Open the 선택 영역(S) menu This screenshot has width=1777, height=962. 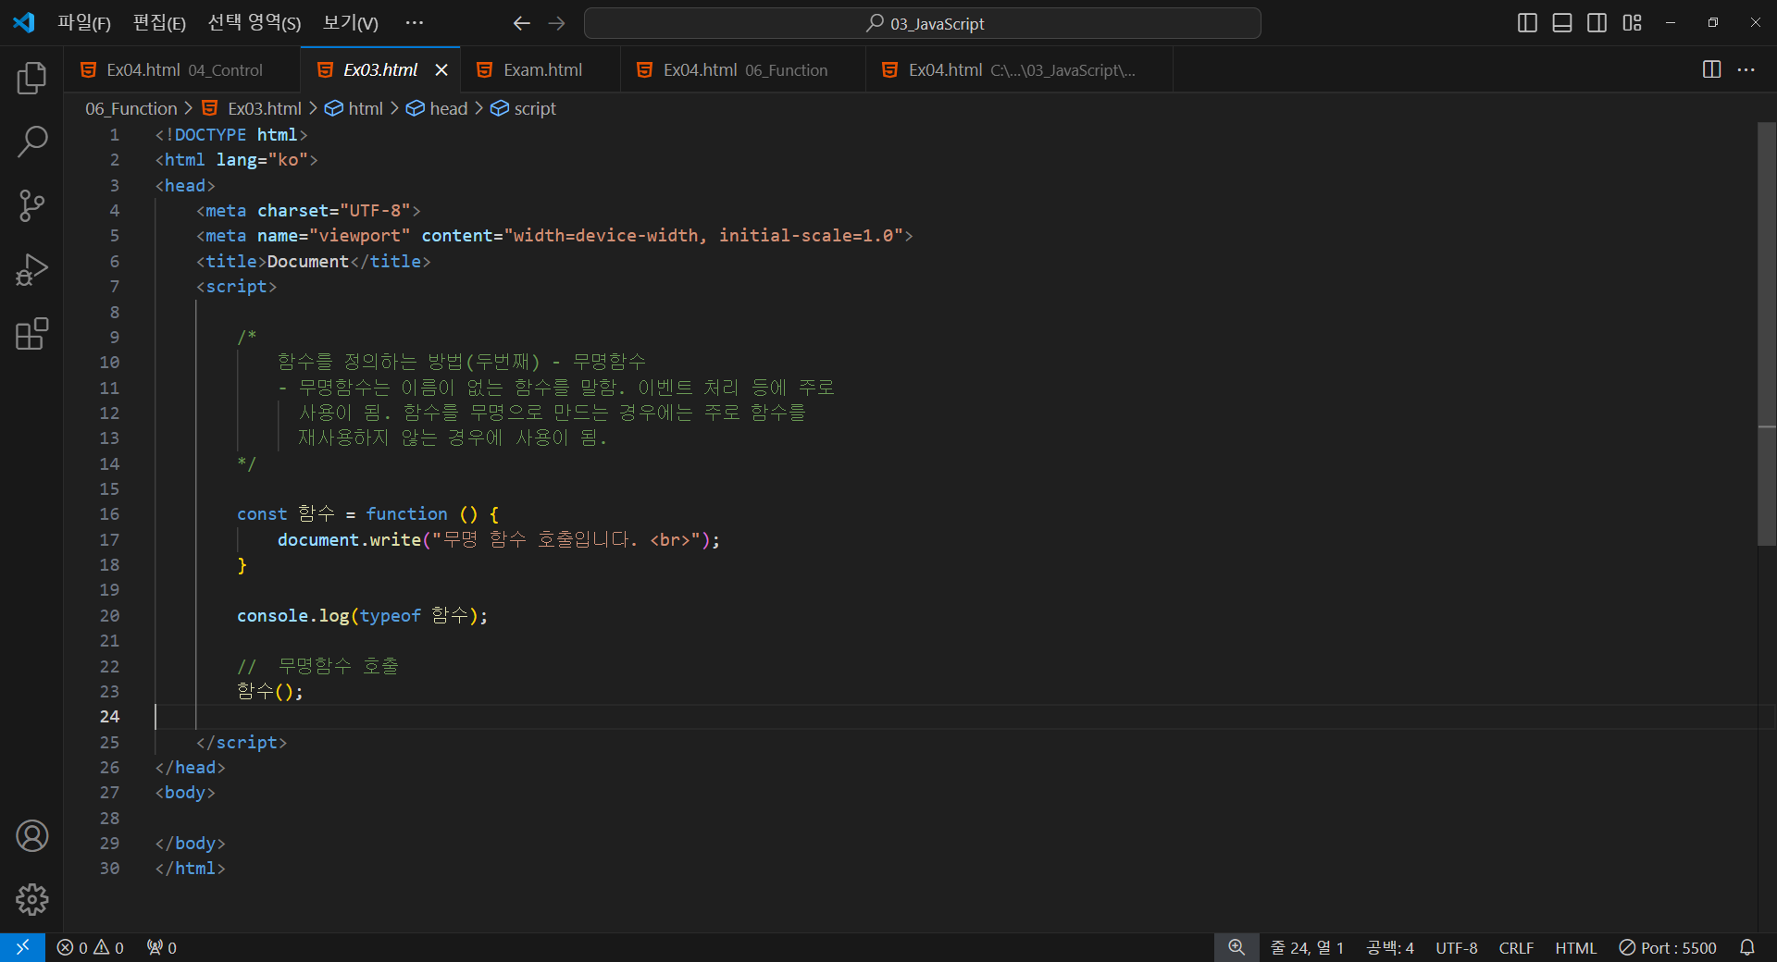coord(255,23)
